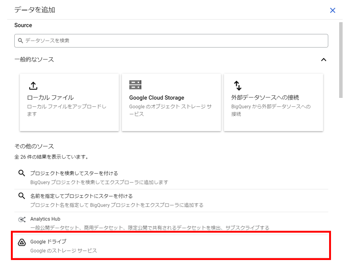
Task: Click the magnifier icon beside プロジェクトを検索してスターを付ける
Action: tap(21, 173)
